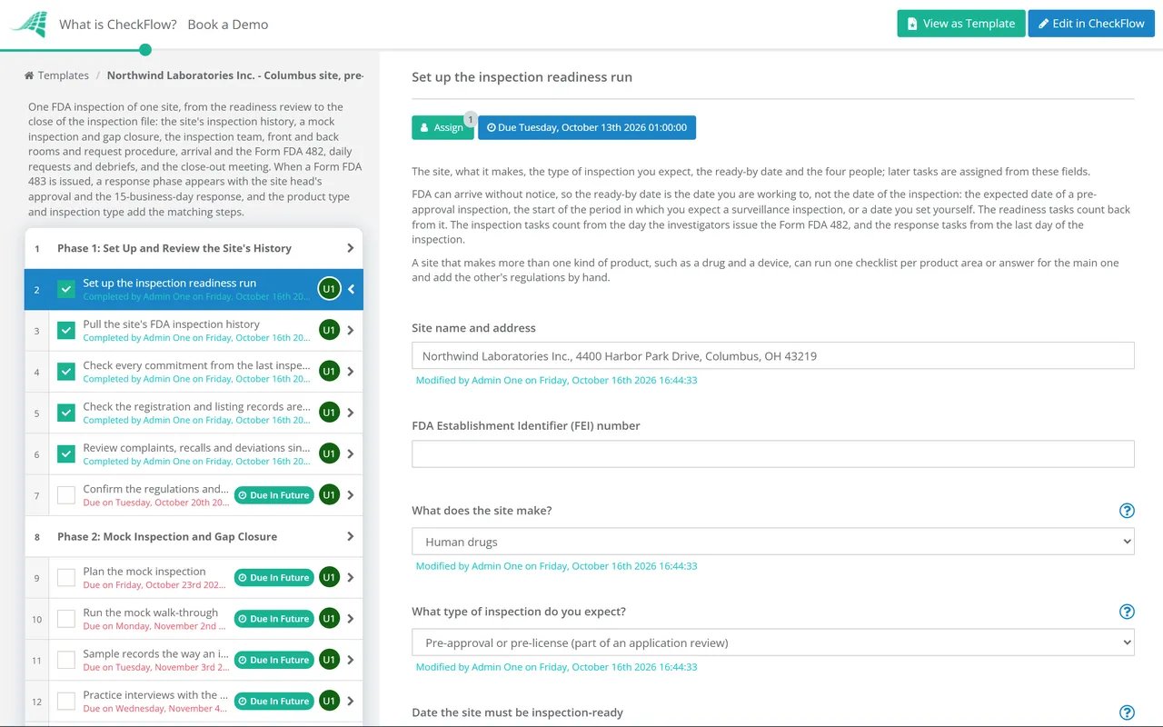
Task: Open 'What is CheckFlow?' nav link
Action: (x=118, y=25)
